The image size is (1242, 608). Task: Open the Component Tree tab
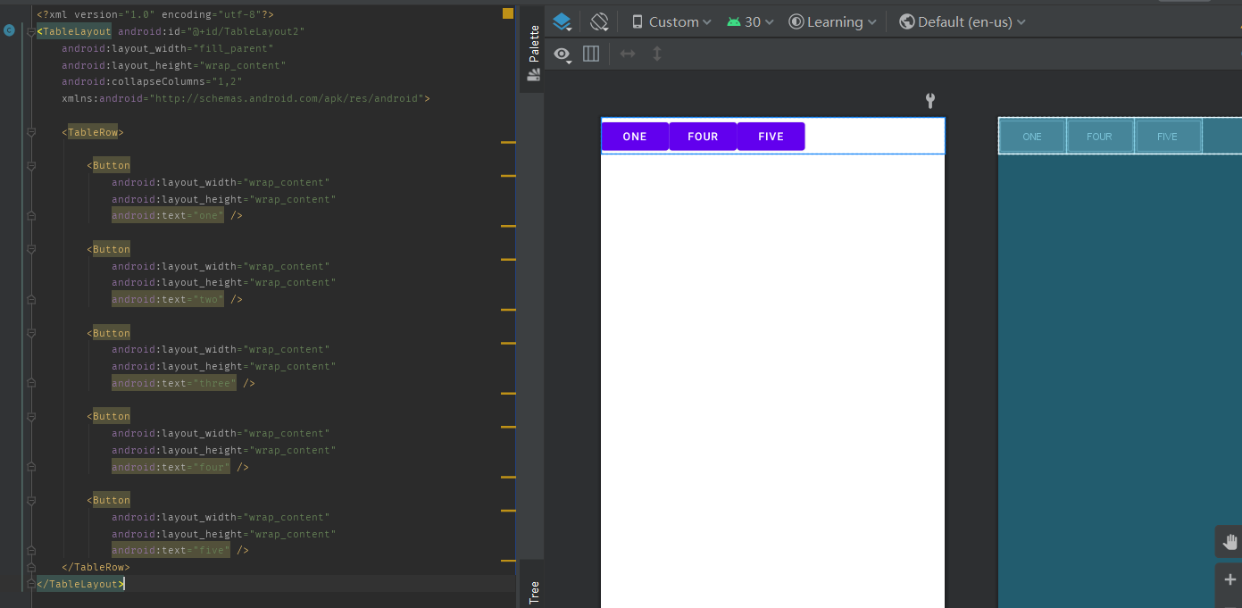[x=533, y=590]
